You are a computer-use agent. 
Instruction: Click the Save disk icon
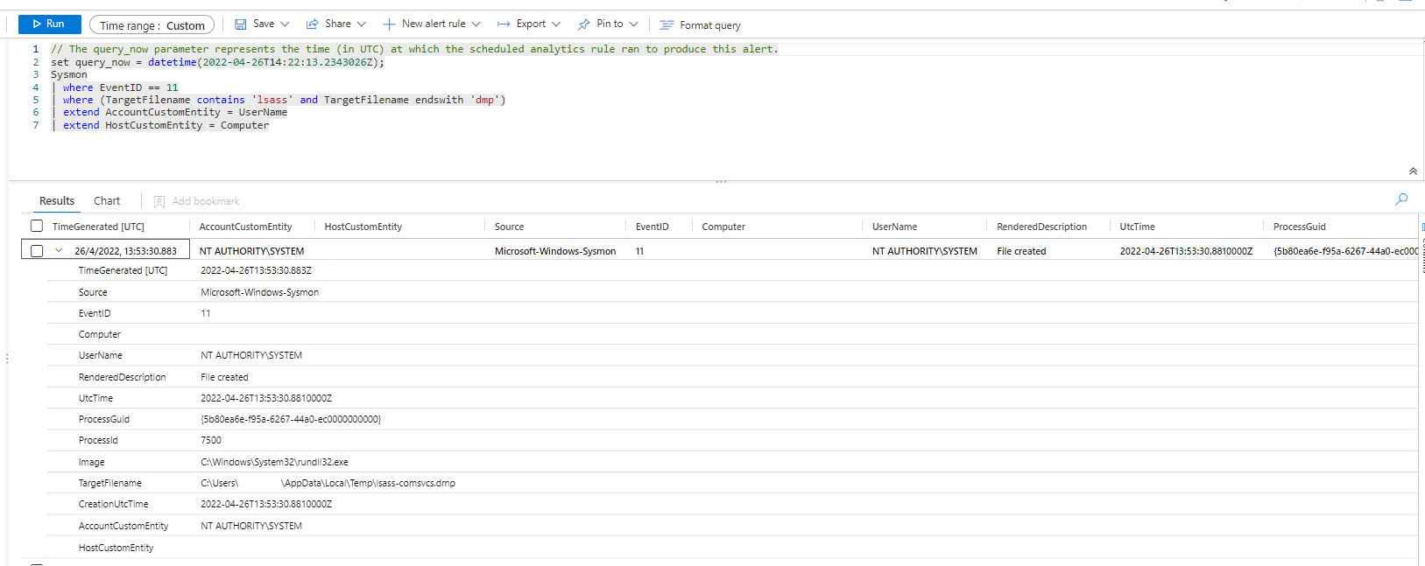coord(240,24)
